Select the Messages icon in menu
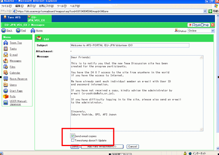The width and height of the screenshot is (219, 155). (x=5, y=61)
